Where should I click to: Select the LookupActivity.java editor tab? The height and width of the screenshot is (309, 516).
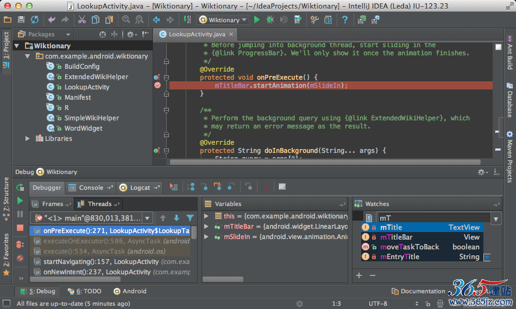(x=197, y=34)
